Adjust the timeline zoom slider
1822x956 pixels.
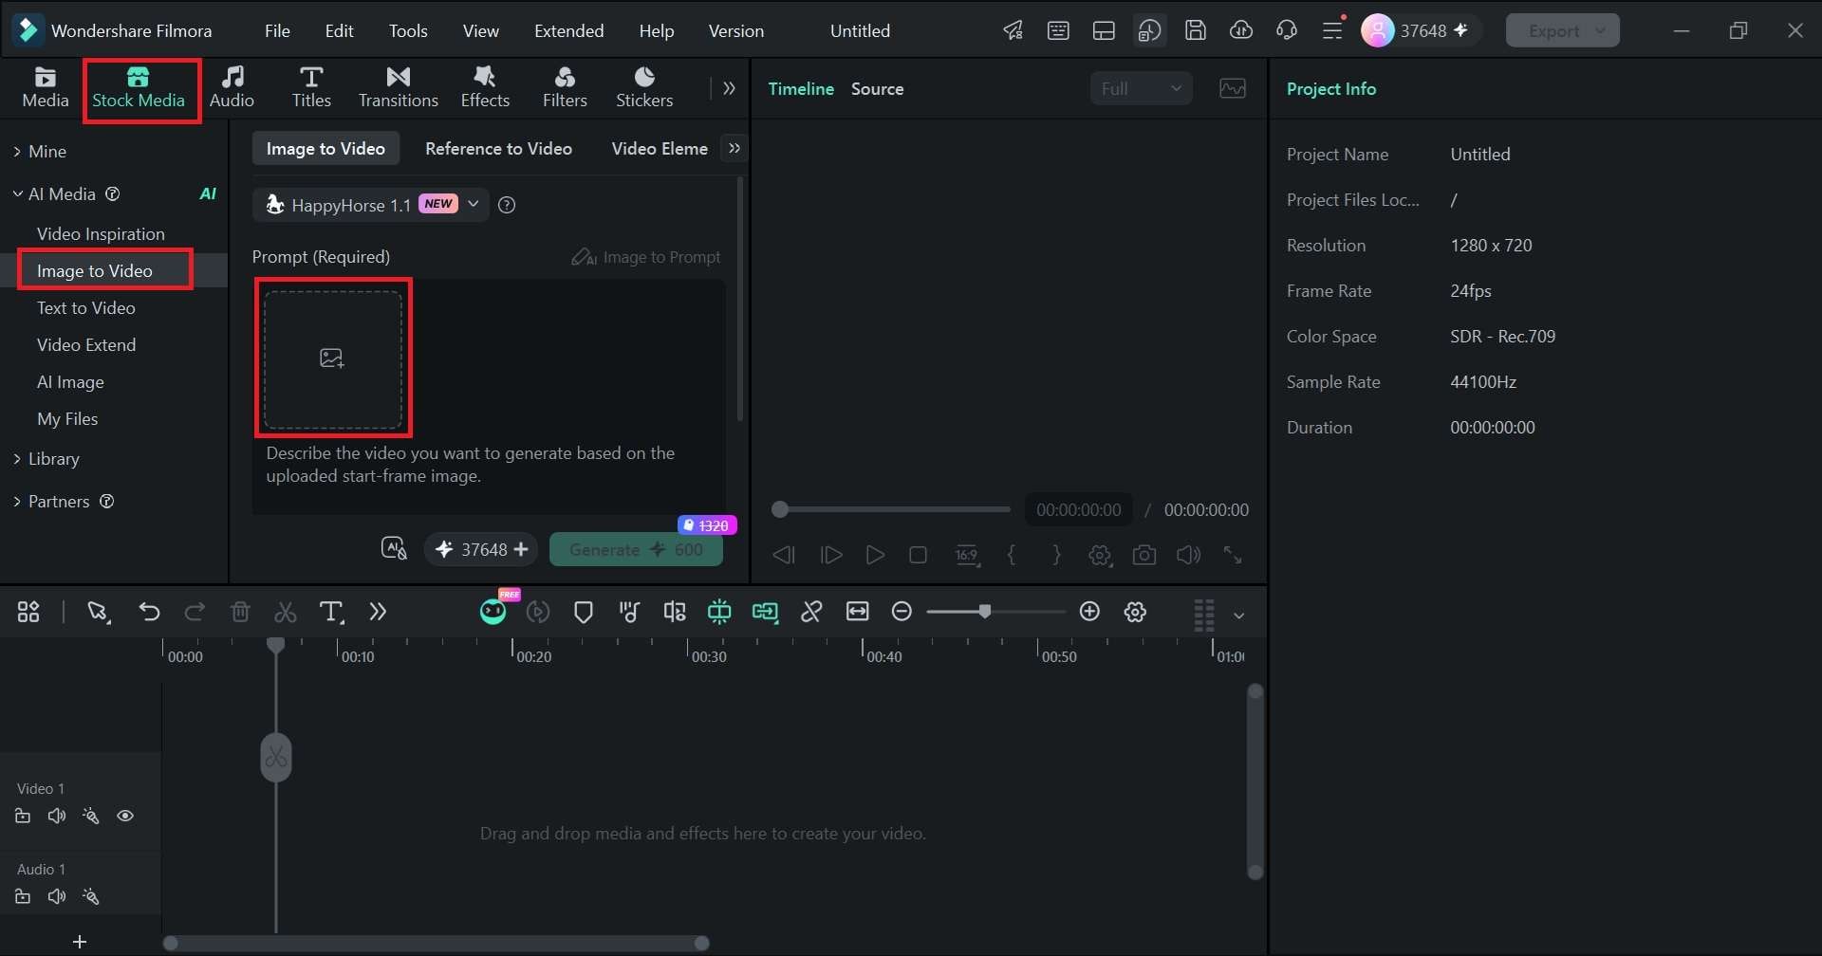tap(985, 612)
